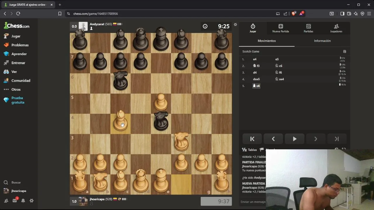Click jhoaricapa's avatar below board
This screenshot has height=210, width=374.
click(x=83, y=201)
